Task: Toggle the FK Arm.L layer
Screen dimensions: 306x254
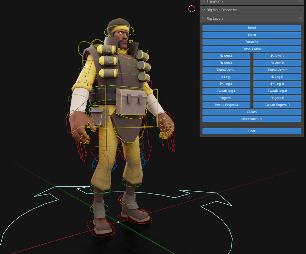Action: [x=226, y=63]
